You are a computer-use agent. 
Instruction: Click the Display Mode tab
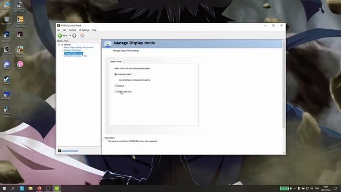click(116, 62)
